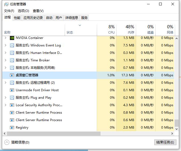Click the 本地服务(无网络) service gear icon
The height and width of the screenshot is (151, 181).
[12, 68]
